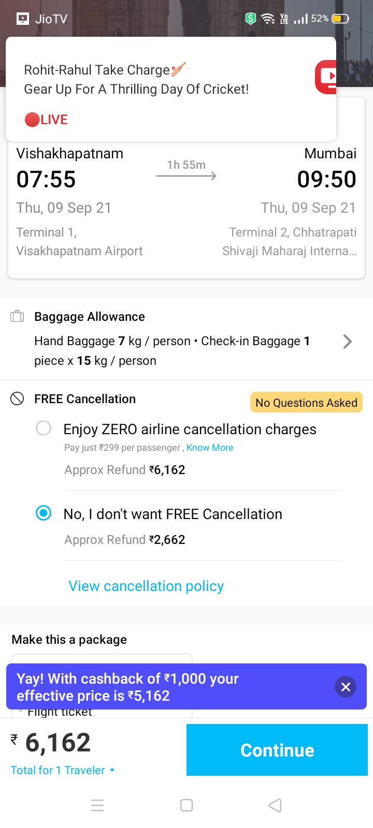Open the red video play icon
373x828 pixels.
point(326,77)
